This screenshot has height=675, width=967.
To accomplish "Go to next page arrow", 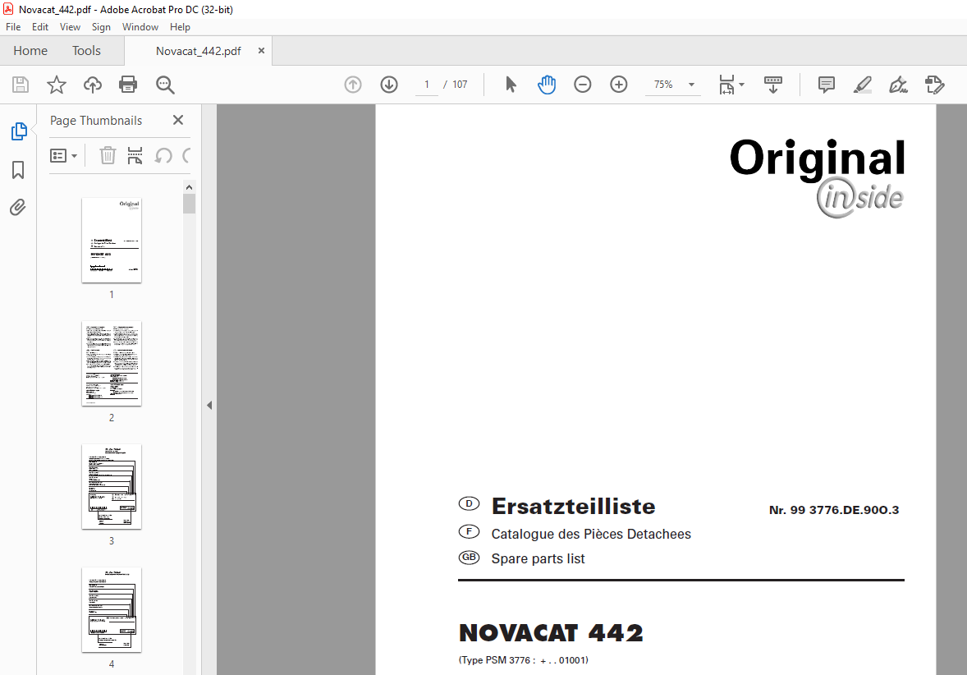I will pyautogui.click(x=389, y=85).
